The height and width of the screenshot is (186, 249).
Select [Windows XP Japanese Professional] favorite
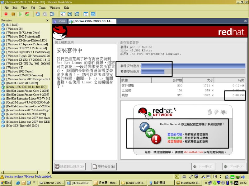coord(27,44)
